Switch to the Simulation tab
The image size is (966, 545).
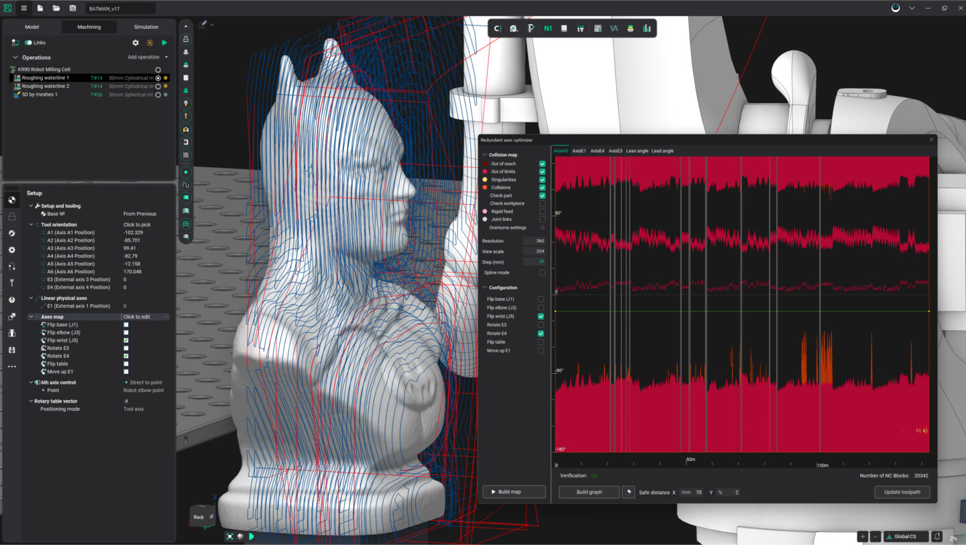[x=146, y=27]
